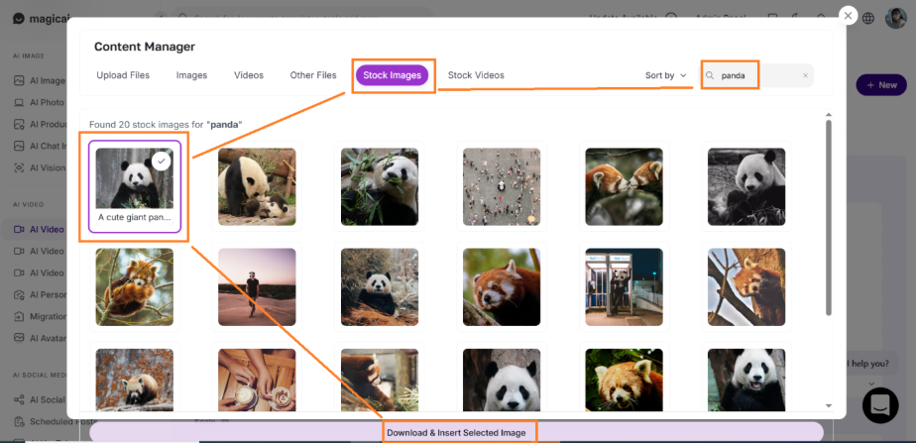Click the scrollbar down arrow in results
Image resolution: width=916 pixels, height=443 pixels.
(x=829, y=405)
